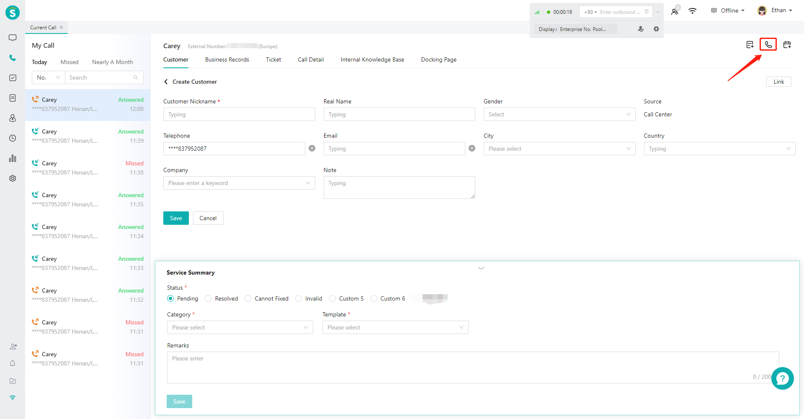The width and height of the screenshot is (804, 419).
Task: Select the Cannot Fixed status radio
Action: coord(248,298)
